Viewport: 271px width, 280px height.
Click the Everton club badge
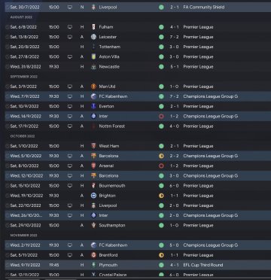(x=93, y=106)
